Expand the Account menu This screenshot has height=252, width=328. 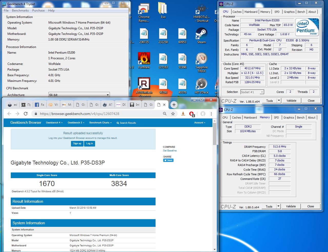tap(200, 123)
